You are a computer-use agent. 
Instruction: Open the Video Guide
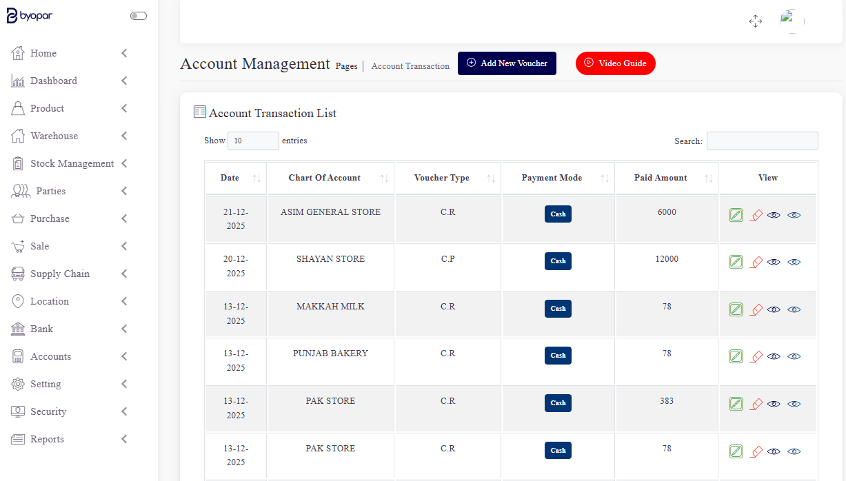[x=615, y=63]
